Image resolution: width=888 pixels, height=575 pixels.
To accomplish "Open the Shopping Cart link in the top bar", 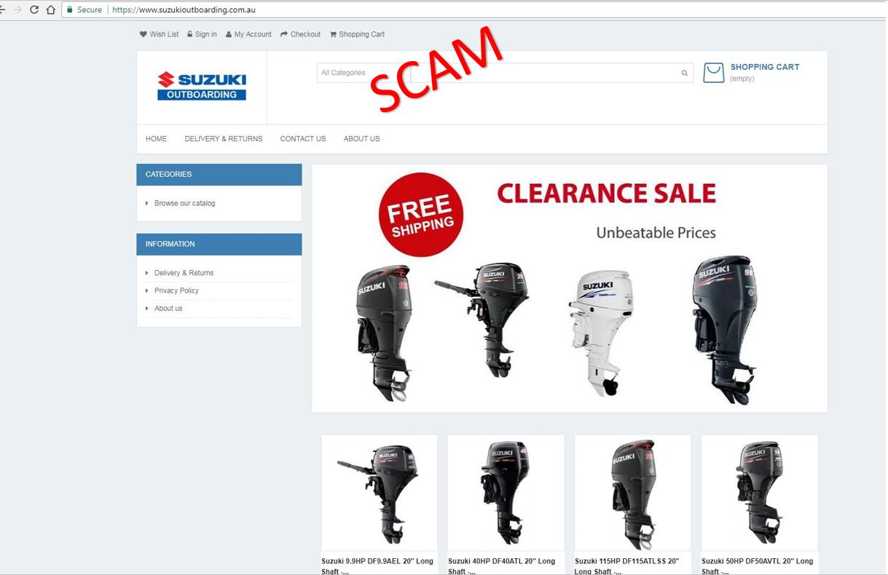I will pos(357,34).
